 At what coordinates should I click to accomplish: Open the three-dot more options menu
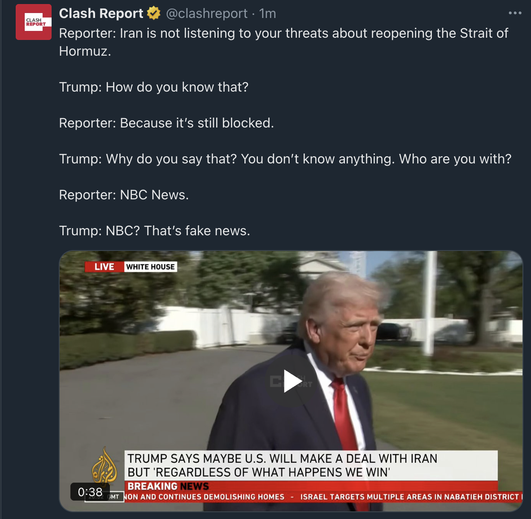coord(515,13)
